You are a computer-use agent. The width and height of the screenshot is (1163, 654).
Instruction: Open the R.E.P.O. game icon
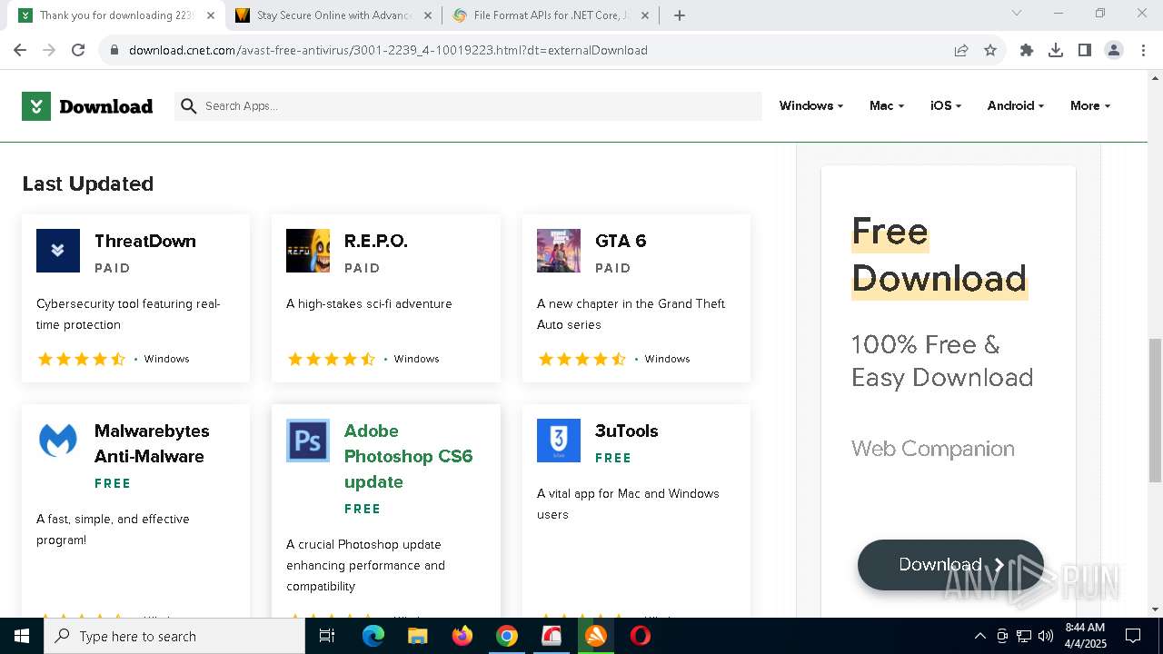(308, 251)
